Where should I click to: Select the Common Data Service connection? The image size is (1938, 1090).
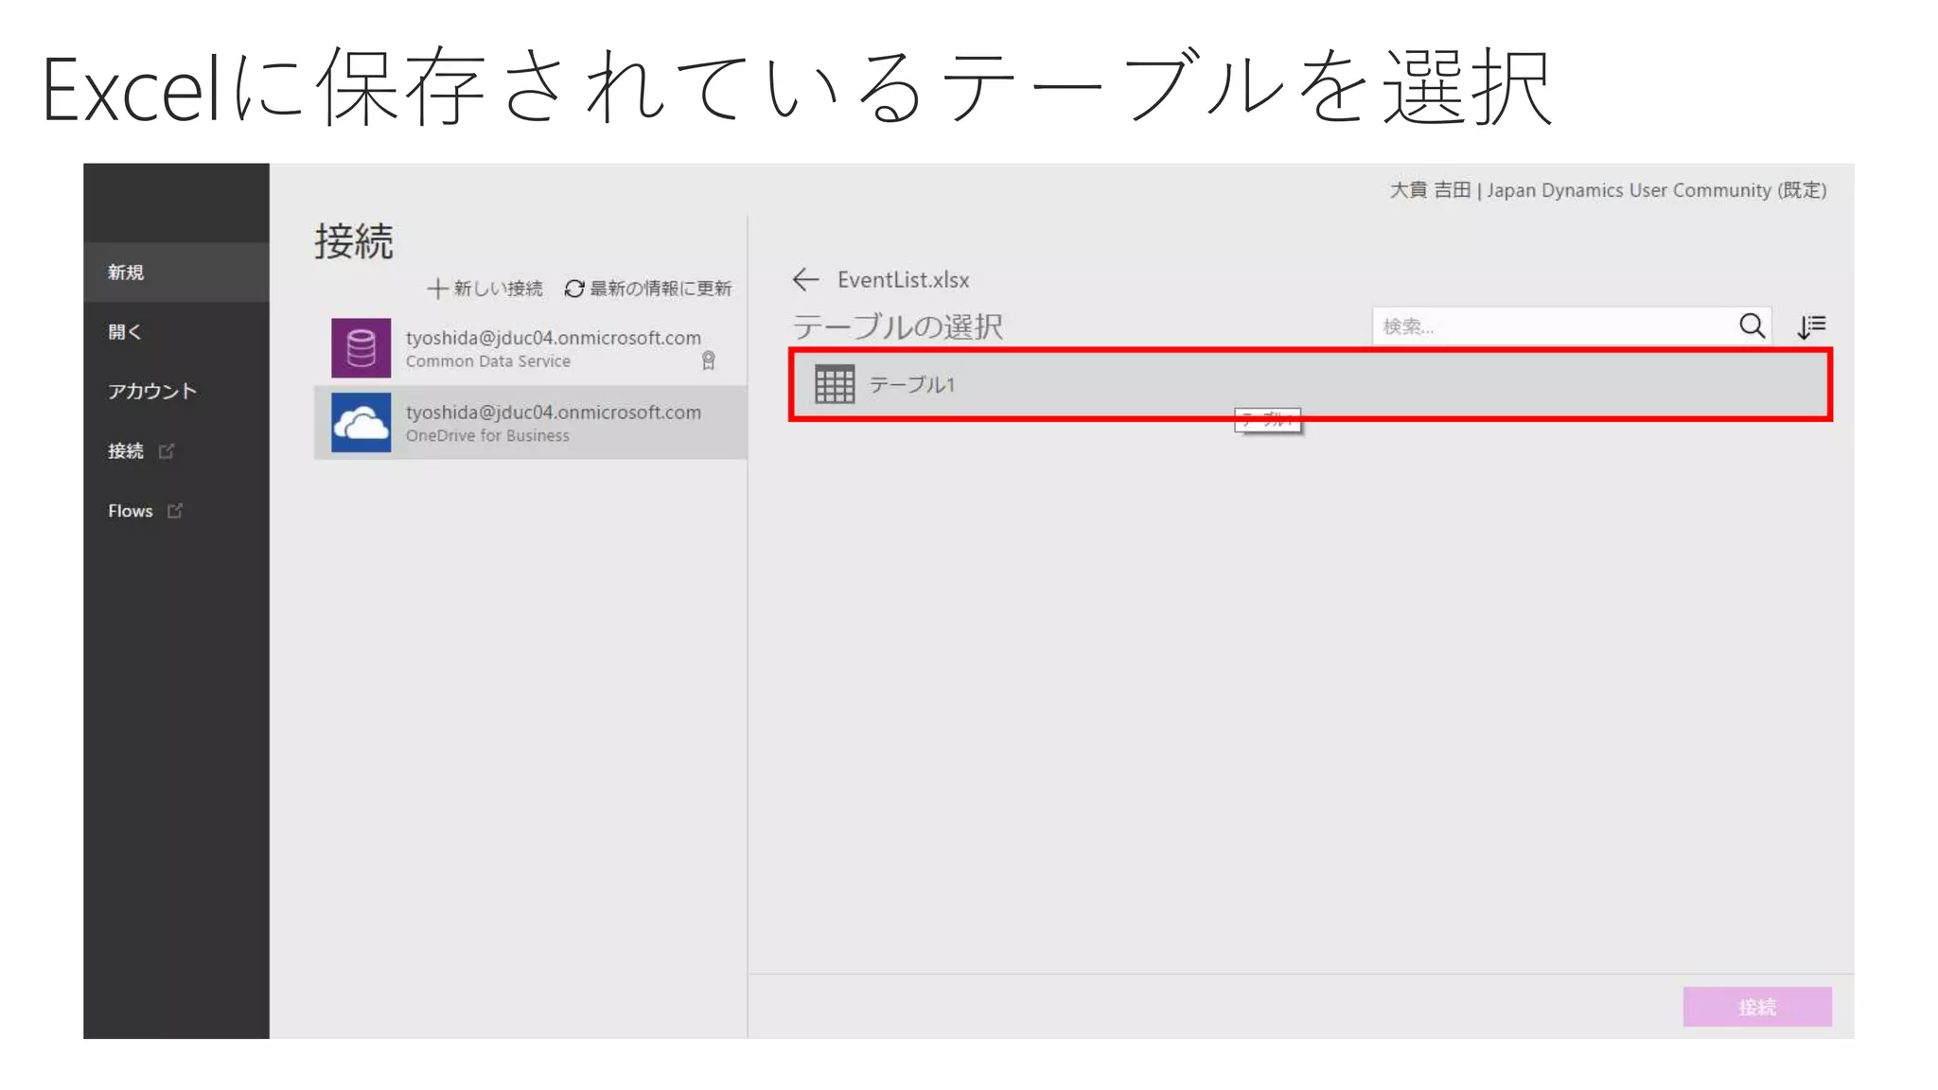click(x=531, y=347)
